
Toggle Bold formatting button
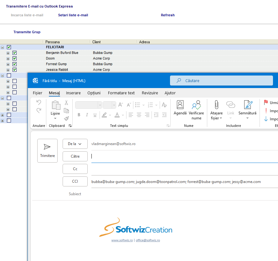click(x=79, y=115)
